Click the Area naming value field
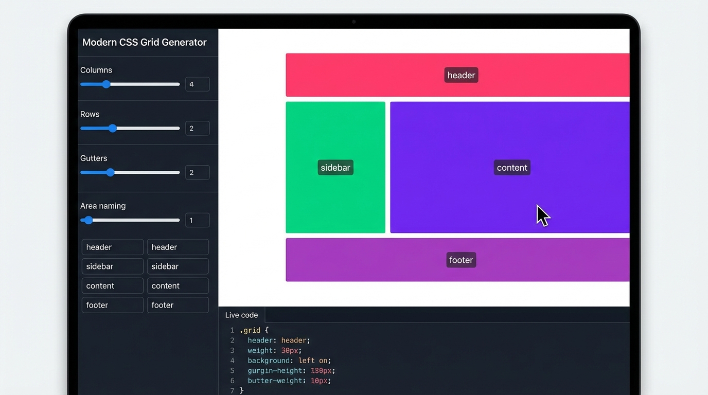 (x=197, y=220)
